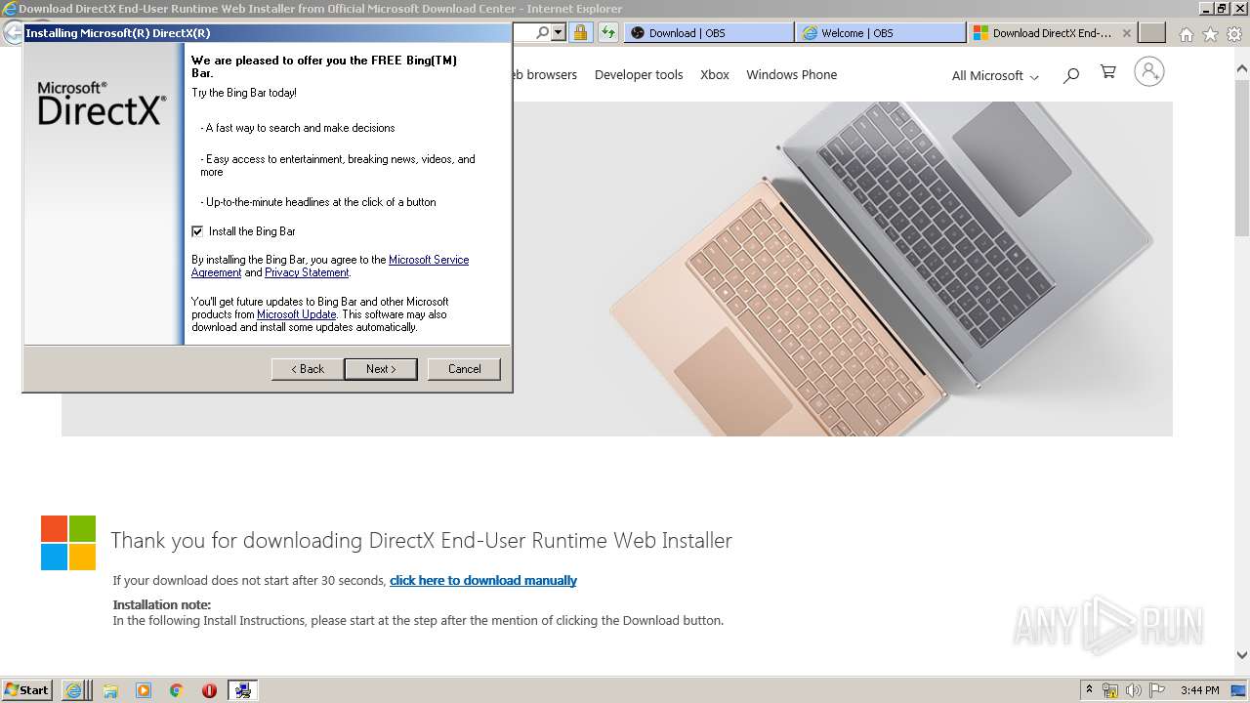
Task: Go Back in the DirectX installer
Action: click(307, 369)
